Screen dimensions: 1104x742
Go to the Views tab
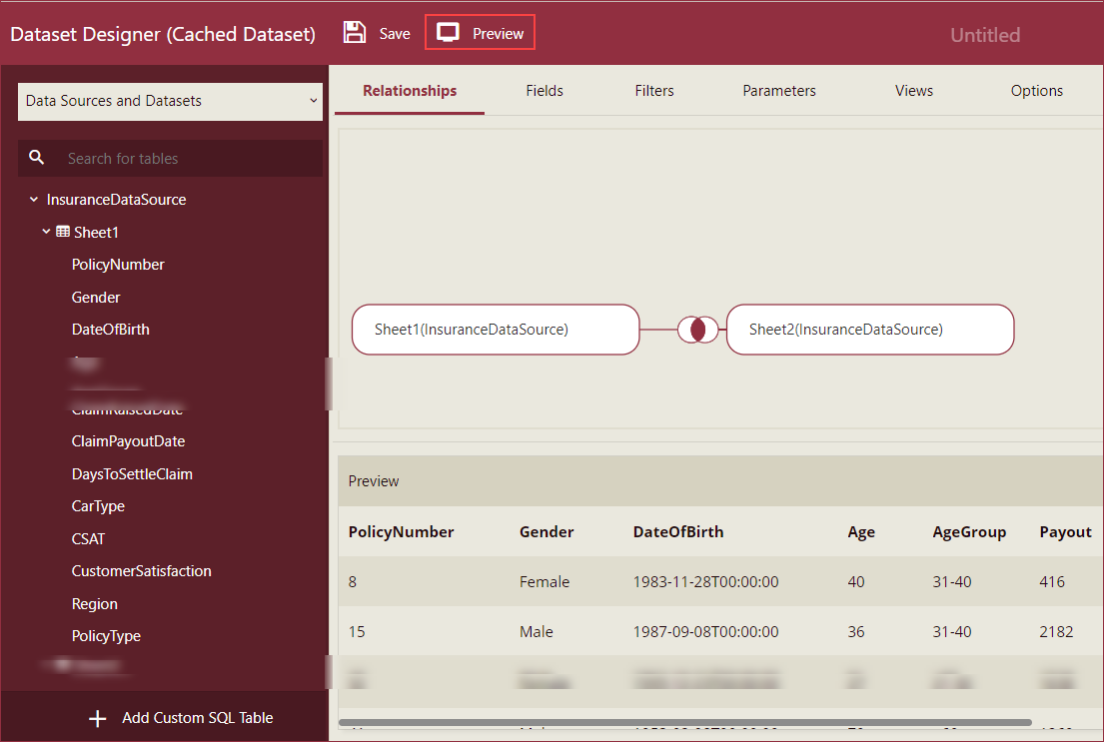[x=913, y=91]
